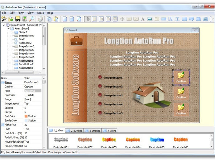Click the blank new form page icon

coord(65,19)
